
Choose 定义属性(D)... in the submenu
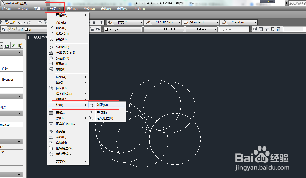tap(107, 118)
